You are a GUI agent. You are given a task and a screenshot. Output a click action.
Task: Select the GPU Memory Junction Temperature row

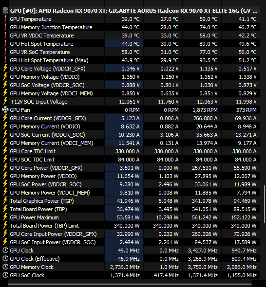click(131, 27)
